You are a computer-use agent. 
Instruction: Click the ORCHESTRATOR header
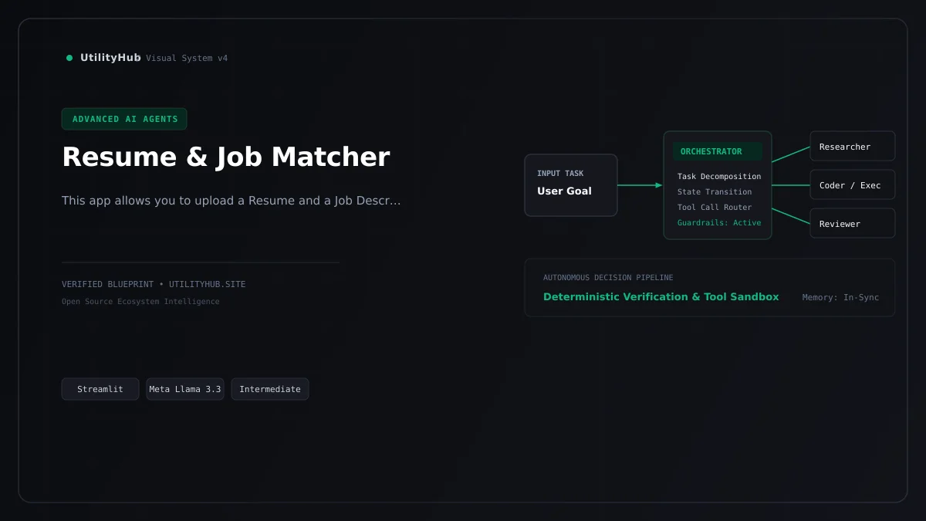718,151
